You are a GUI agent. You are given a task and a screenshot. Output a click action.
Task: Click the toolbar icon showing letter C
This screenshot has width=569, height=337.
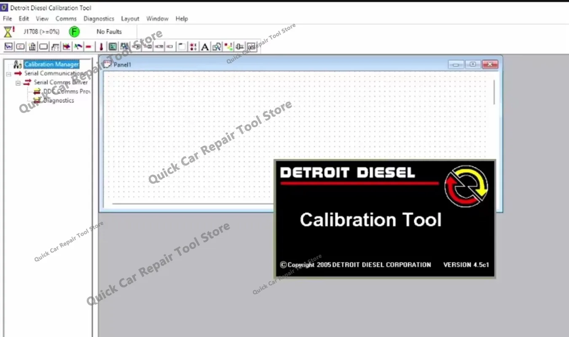(20, 46)
